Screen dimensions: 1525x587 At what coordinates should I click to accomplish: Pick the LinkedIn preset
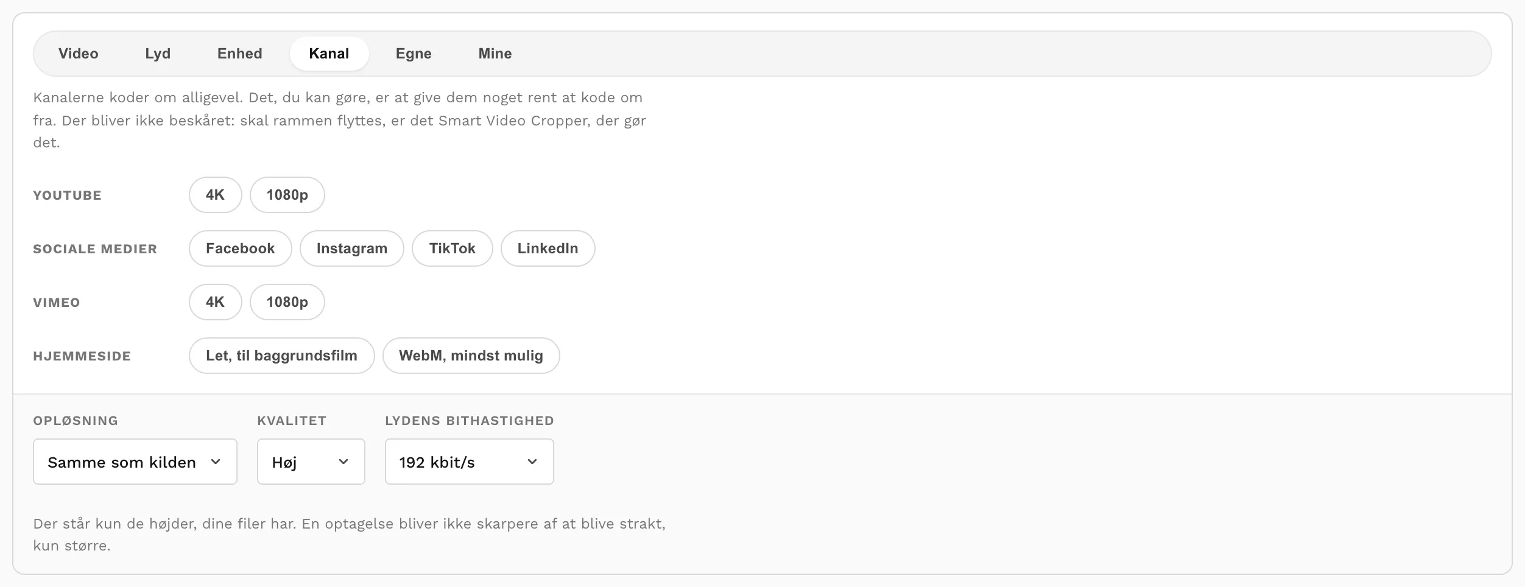point(548,248)
